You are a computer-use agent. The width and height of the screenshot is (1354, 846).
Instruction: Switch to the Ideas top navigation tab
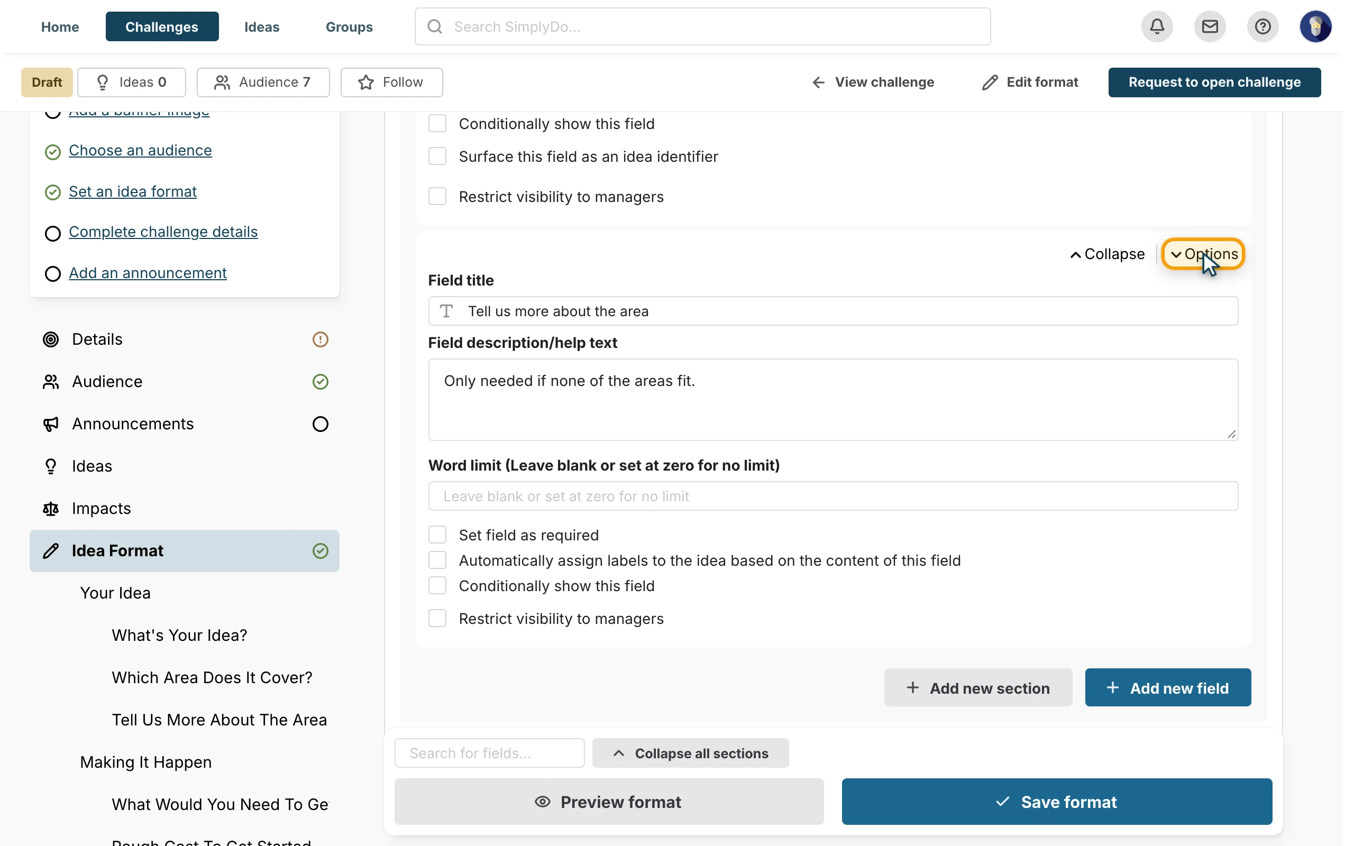(262, 26)
